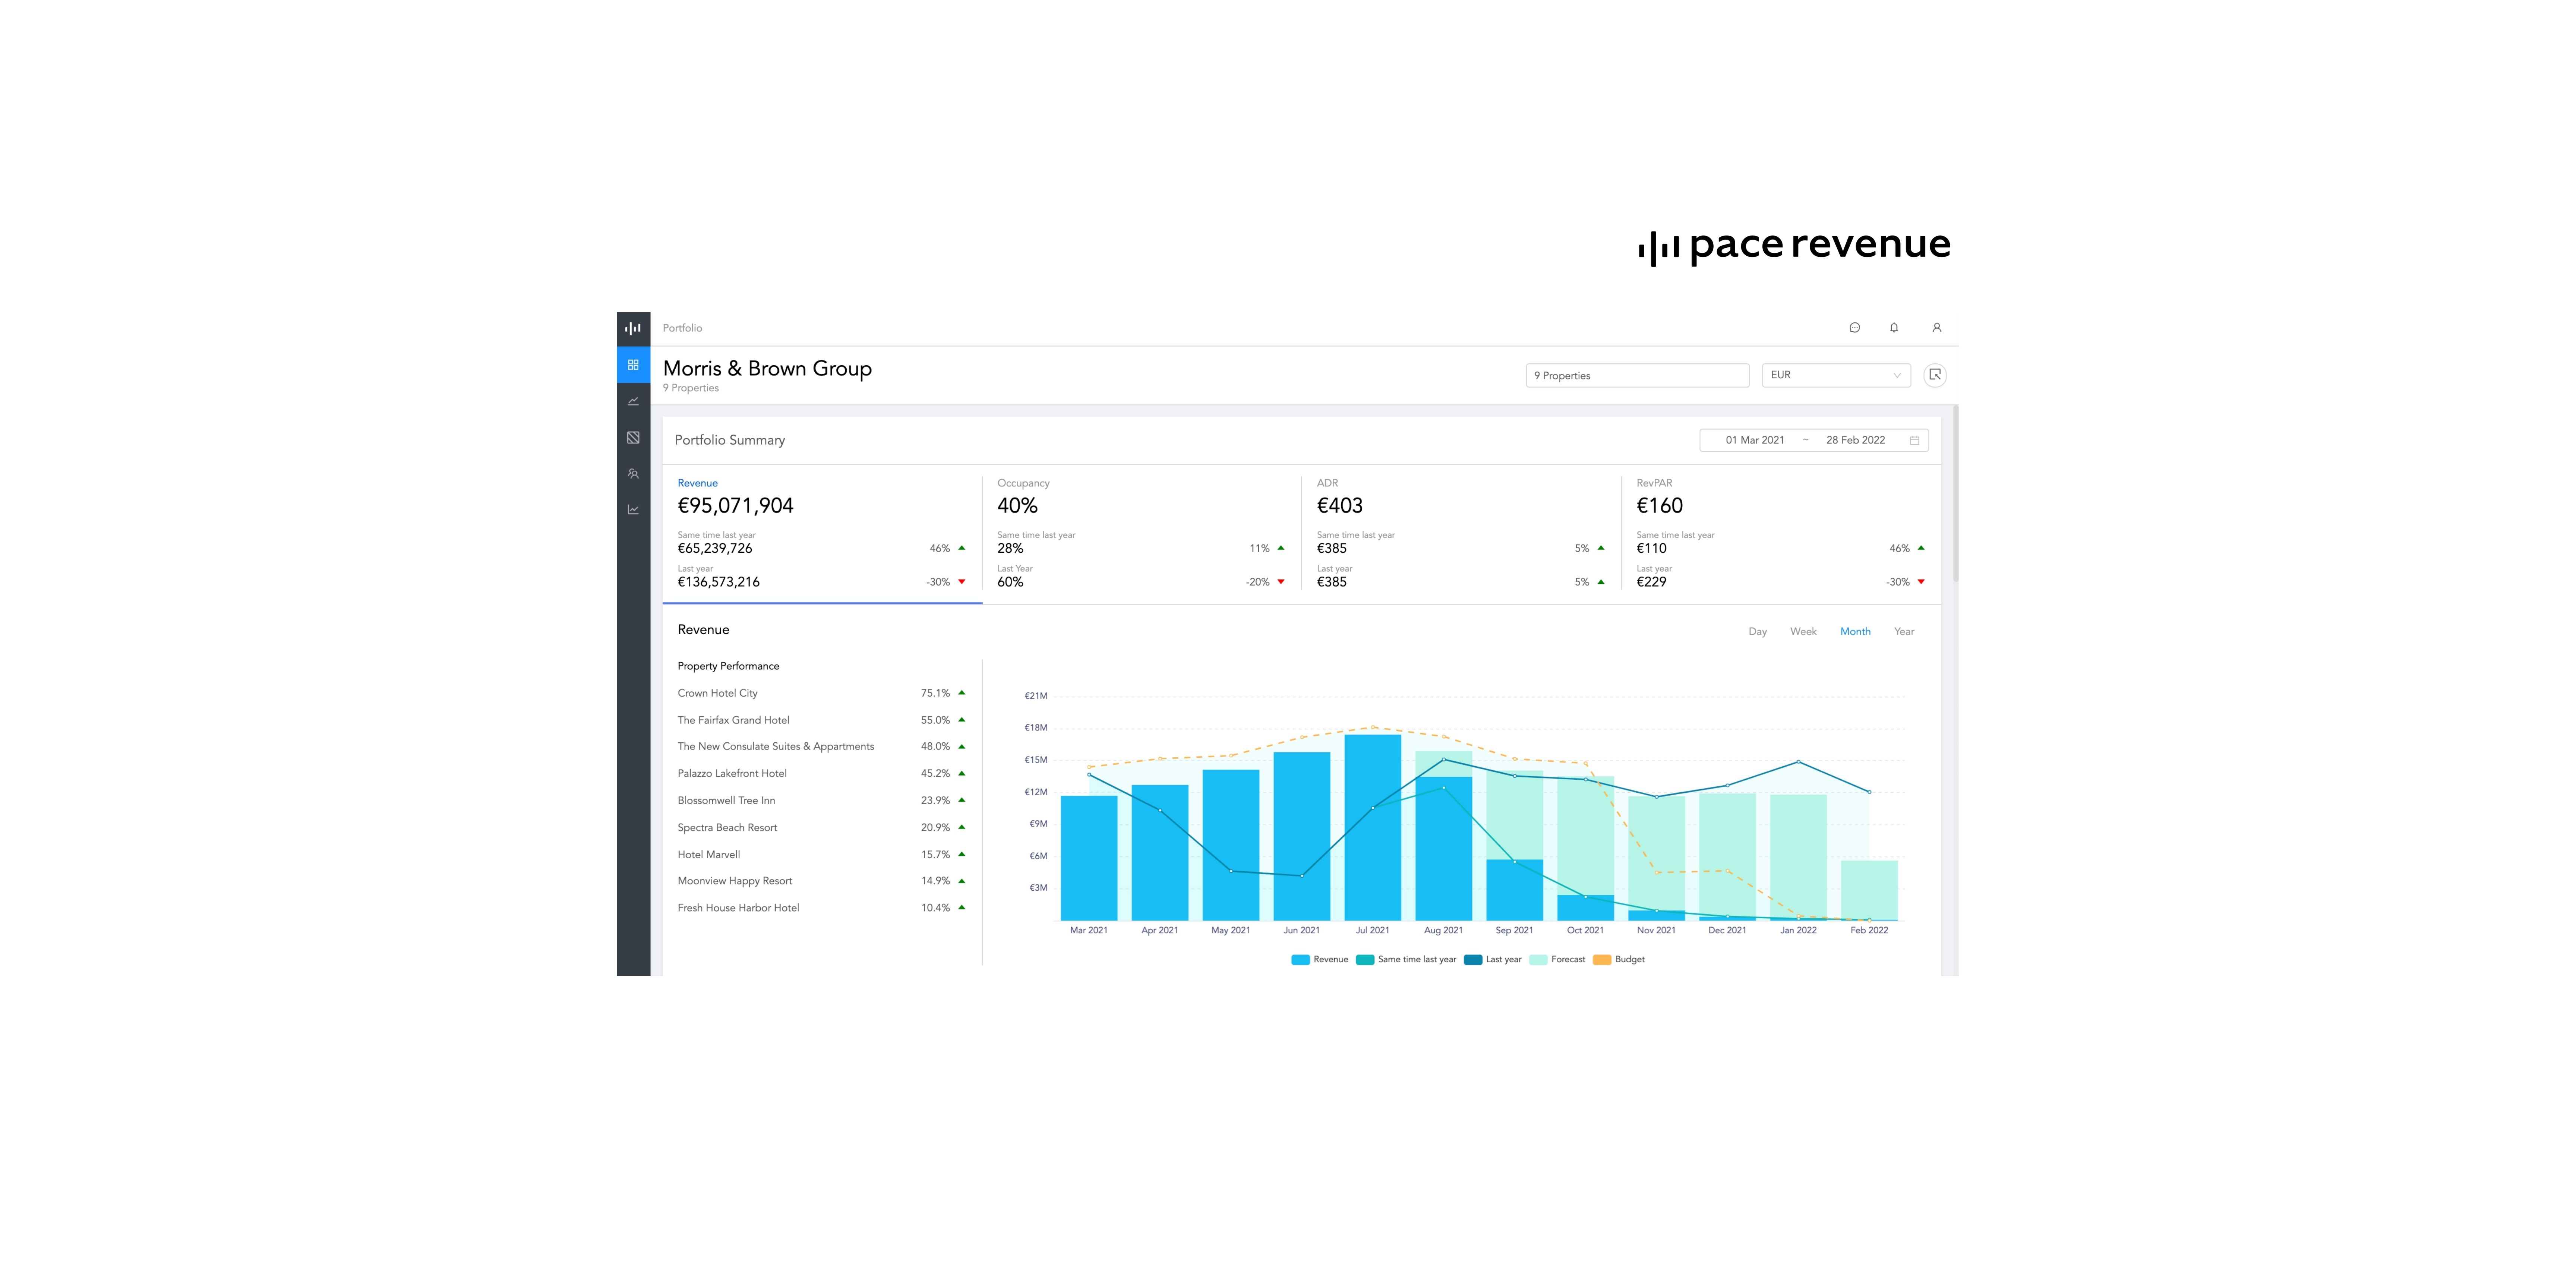Open the user profile icon

(x=1936, y=328)
